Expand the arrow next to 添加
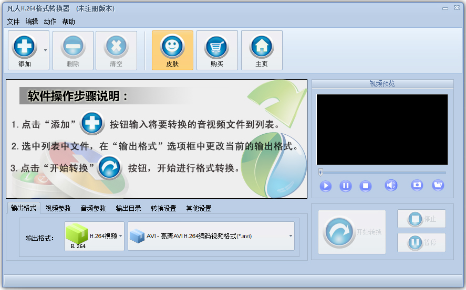 coord(46,50)
